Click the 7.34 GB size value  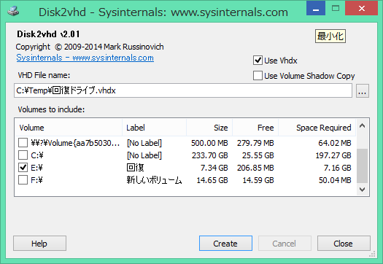click(x=214, y=168)
